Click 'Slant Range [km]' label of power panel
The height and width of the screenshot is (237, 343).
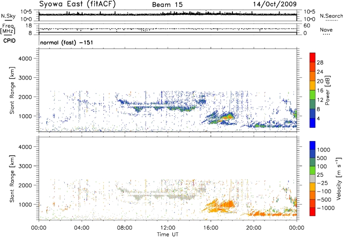click(12, 90)
